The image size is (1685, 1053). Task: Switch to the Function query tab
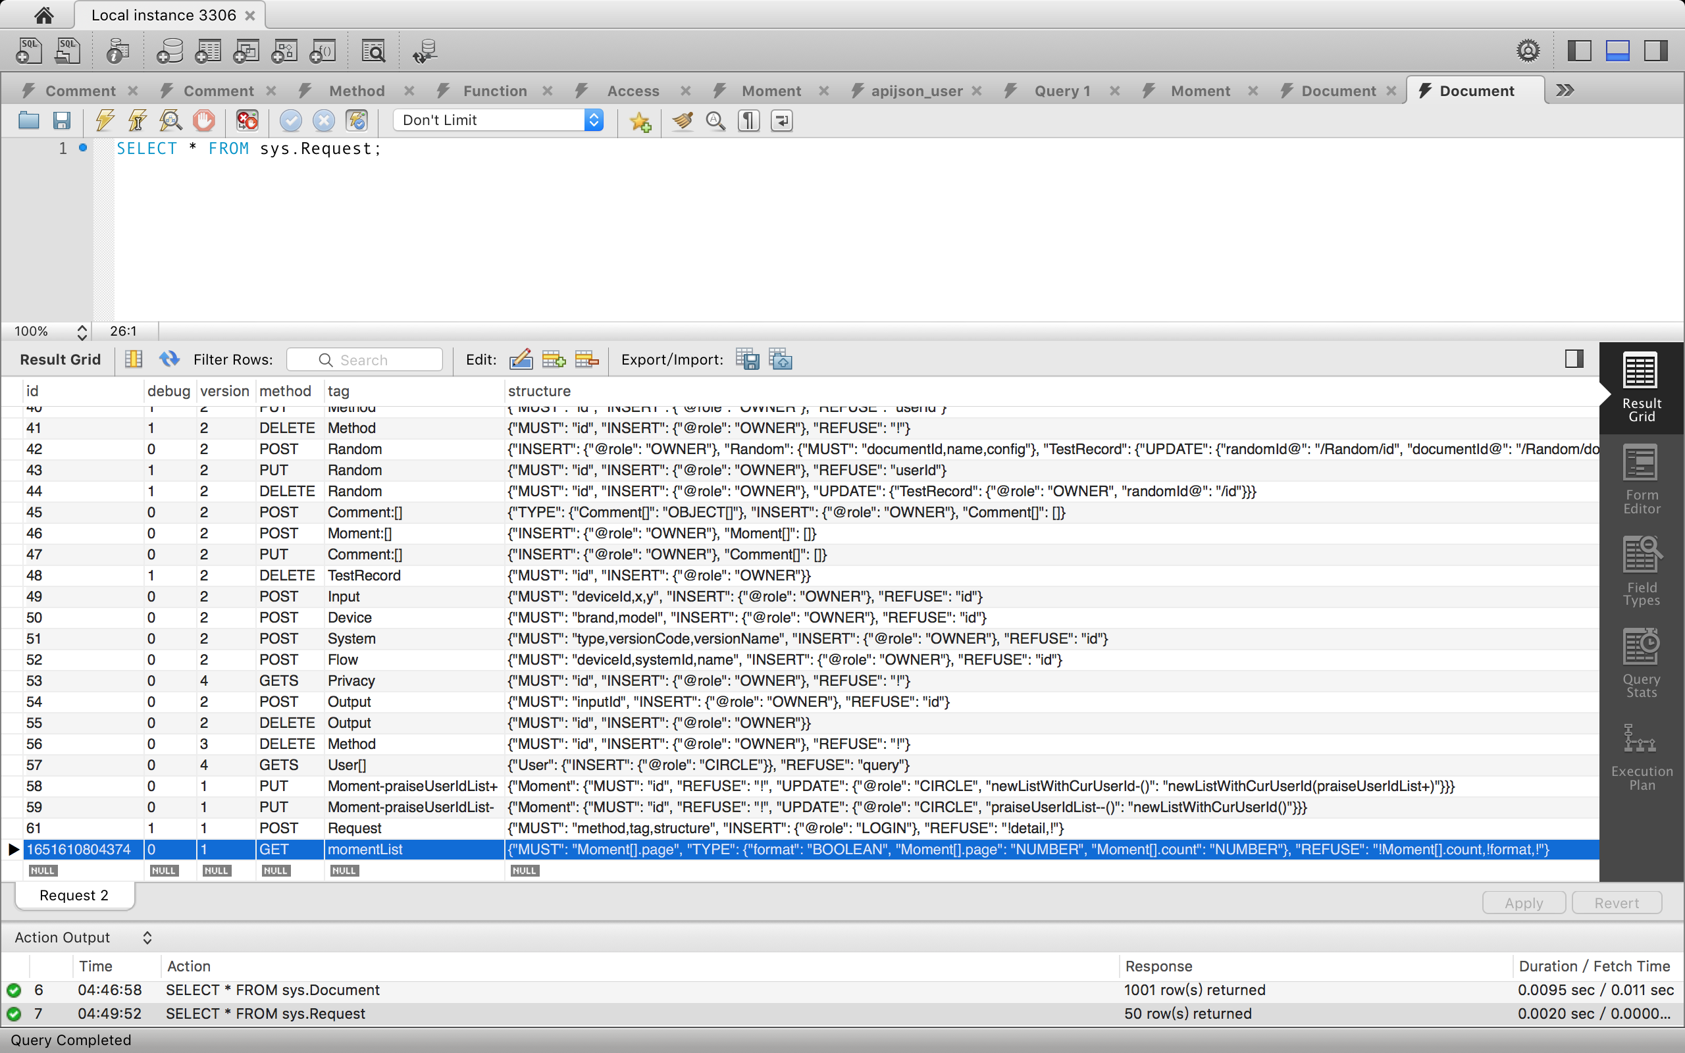pyautogui.click(x=494, y=91)
